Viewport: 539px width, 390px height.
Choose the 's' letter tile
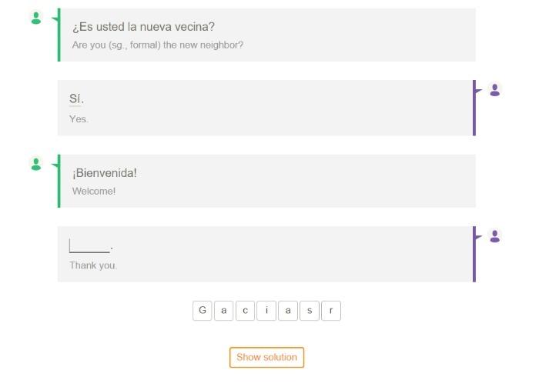310,311
